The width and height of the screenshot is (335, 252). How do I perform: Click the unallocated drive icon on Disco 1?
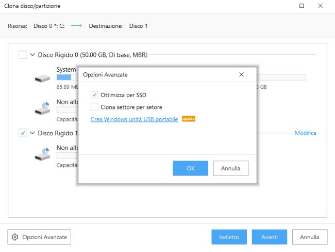(x=43, y=152)
